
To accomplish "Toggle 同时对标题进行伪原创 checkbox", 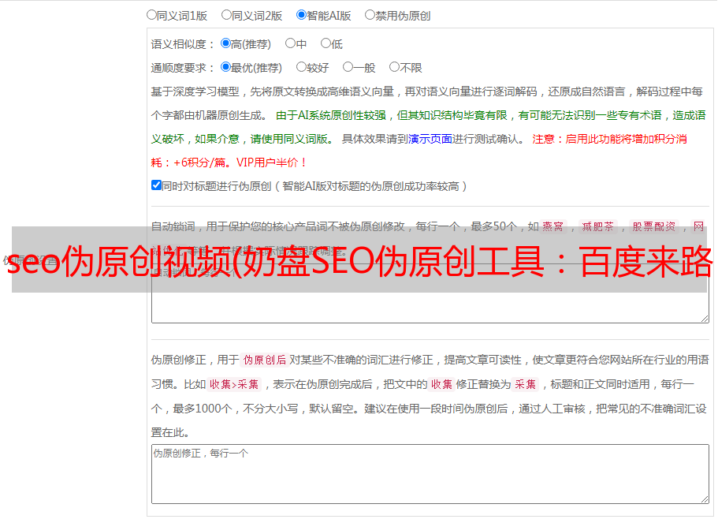I will point(156,185).
